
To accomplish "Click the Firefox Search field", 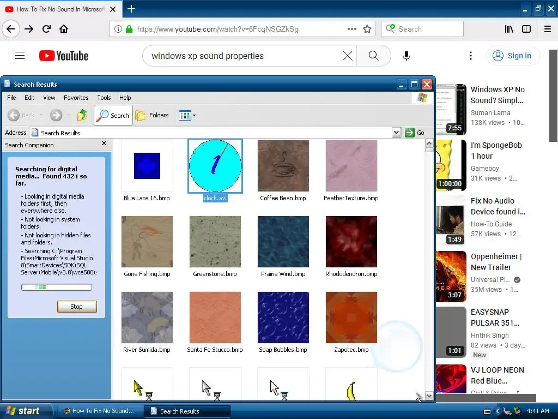I will (x=422, y=29).
